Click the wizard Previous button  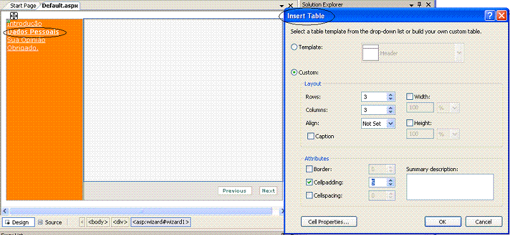tap(235, 191)
